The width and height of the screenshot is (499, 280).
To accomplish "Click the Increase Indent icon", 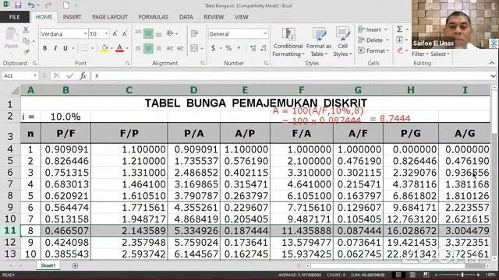I will [x=180, y=48].
